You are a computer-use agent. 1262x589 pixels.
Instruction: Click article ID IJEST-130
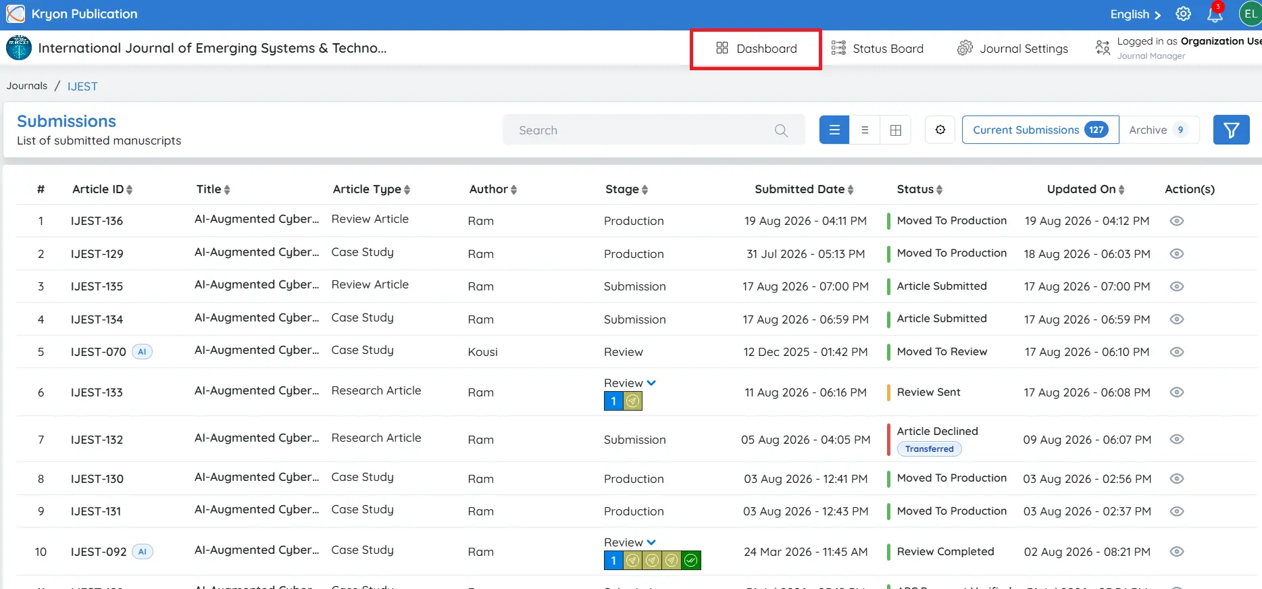tap(97, 479)
